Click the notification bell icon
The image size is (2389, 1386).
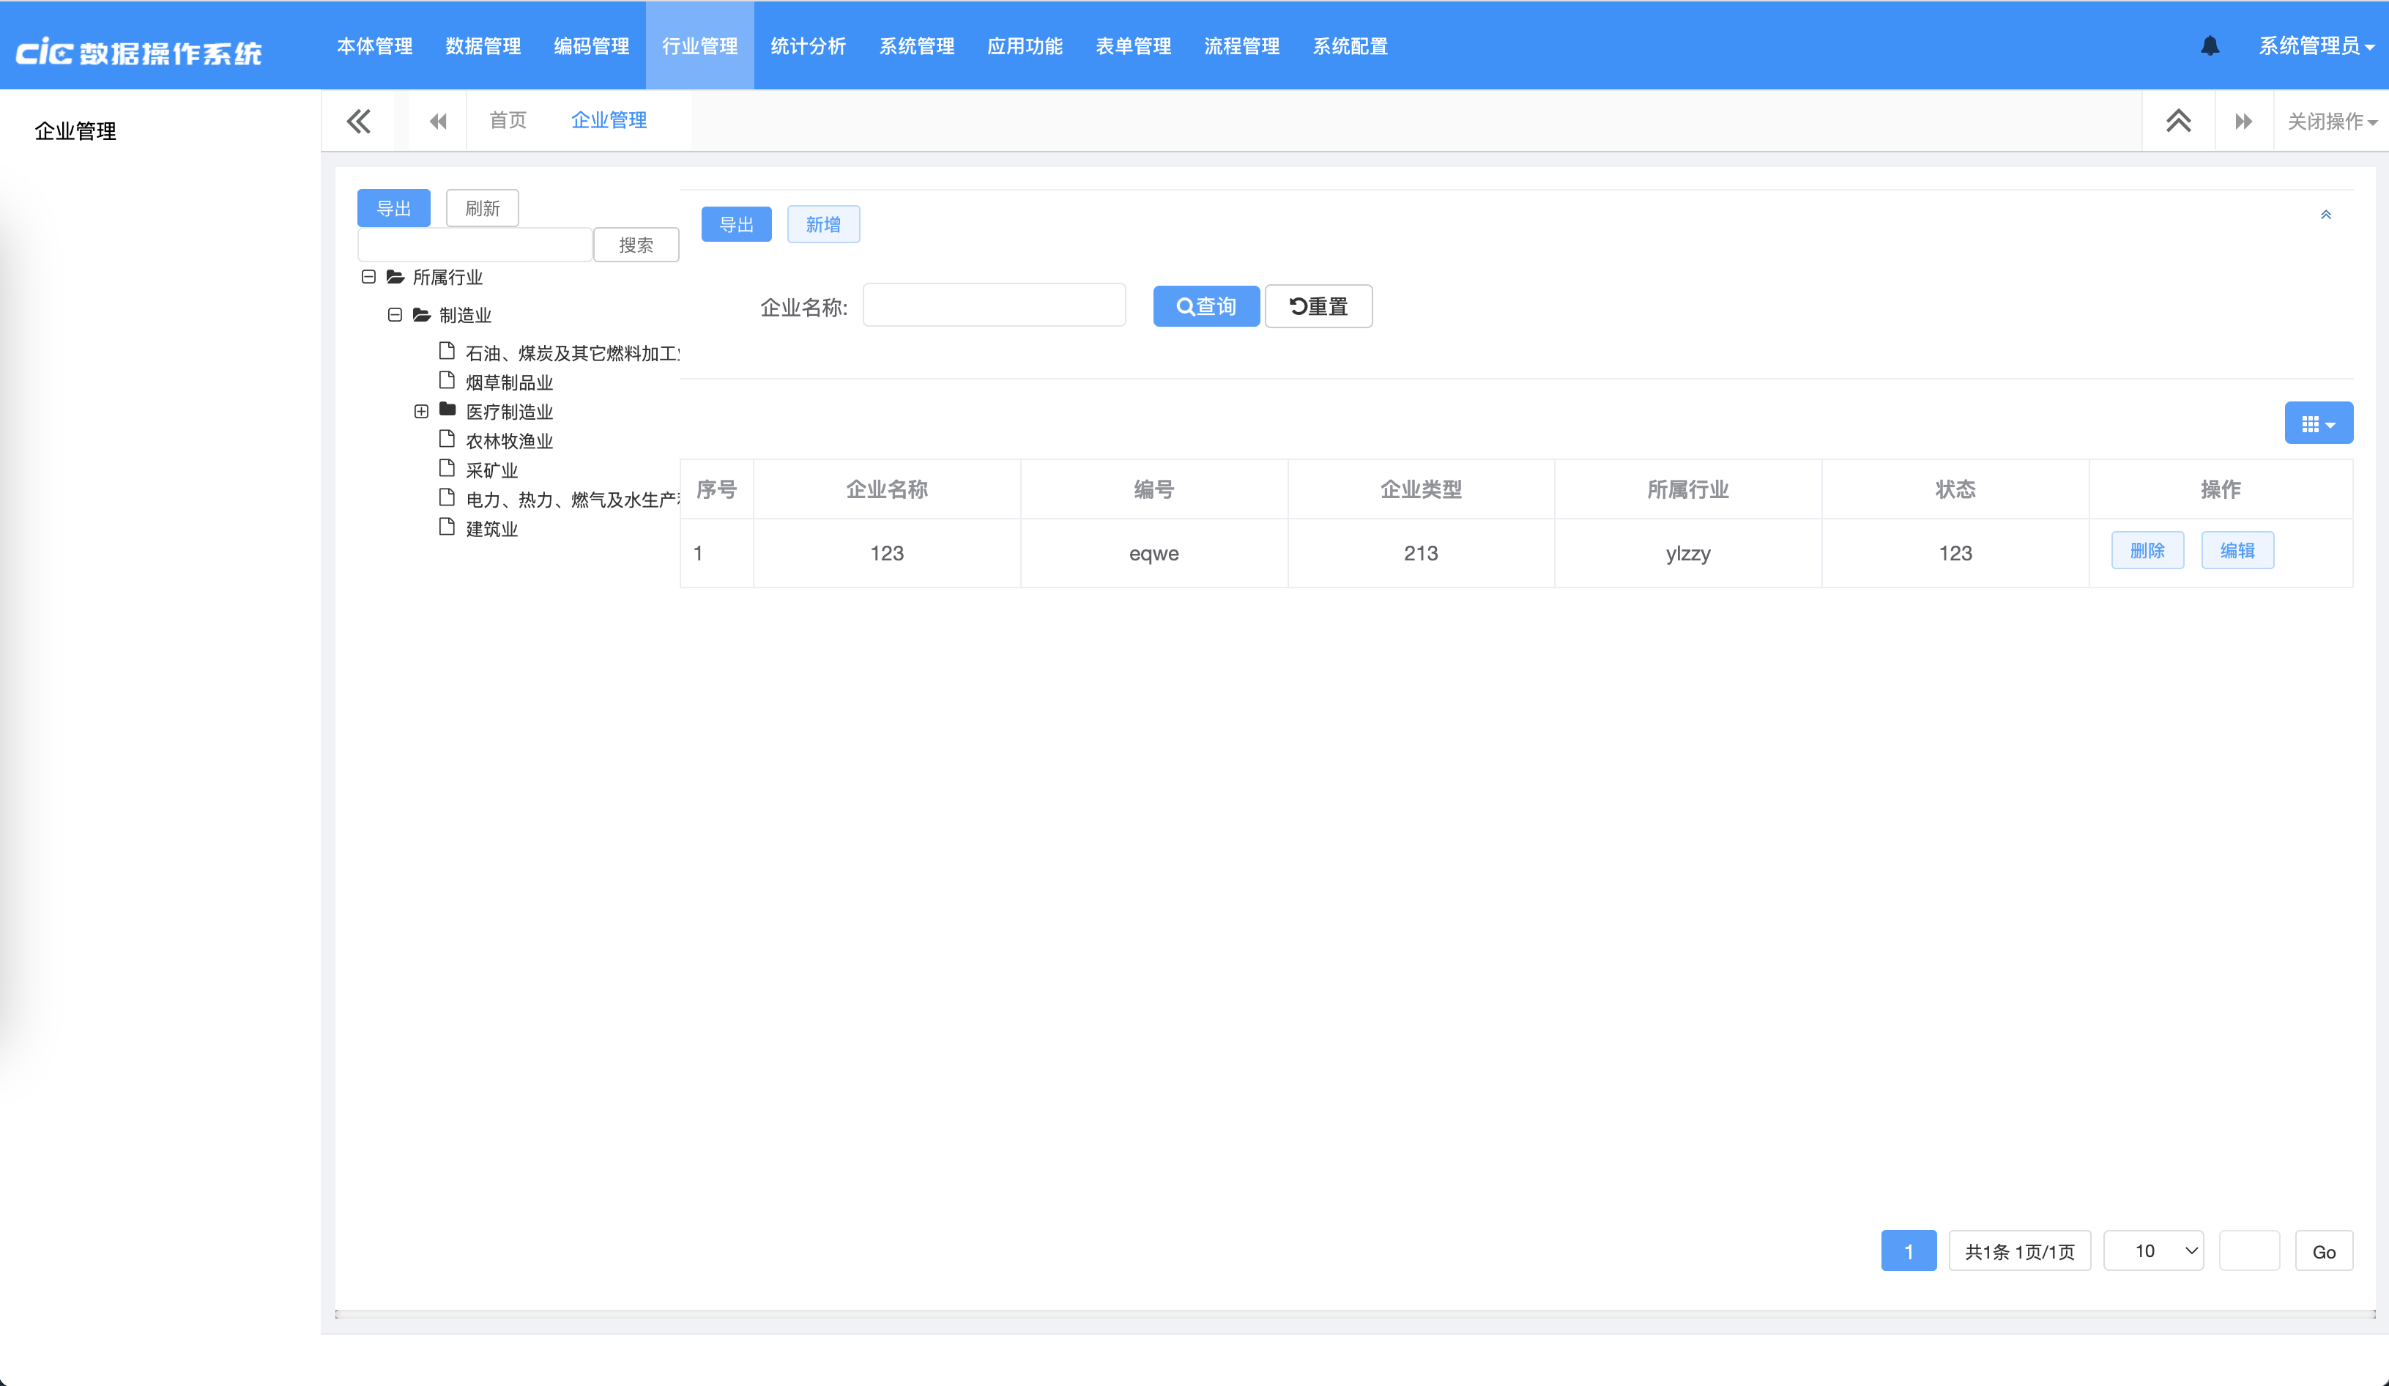pos(2210,45)
